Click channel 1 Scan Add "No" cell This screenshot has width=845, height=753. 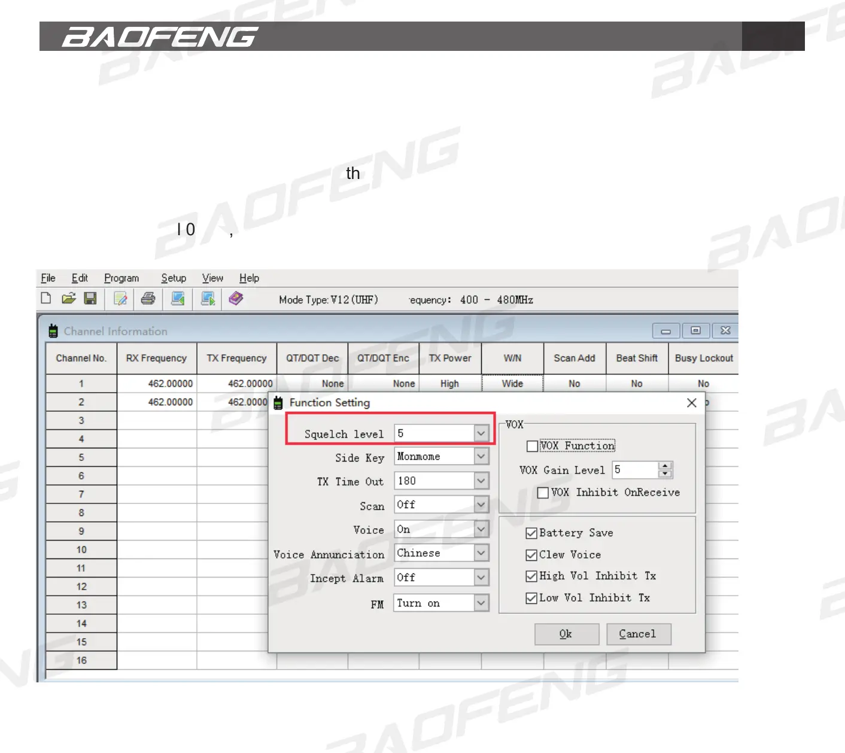(575, 384)
